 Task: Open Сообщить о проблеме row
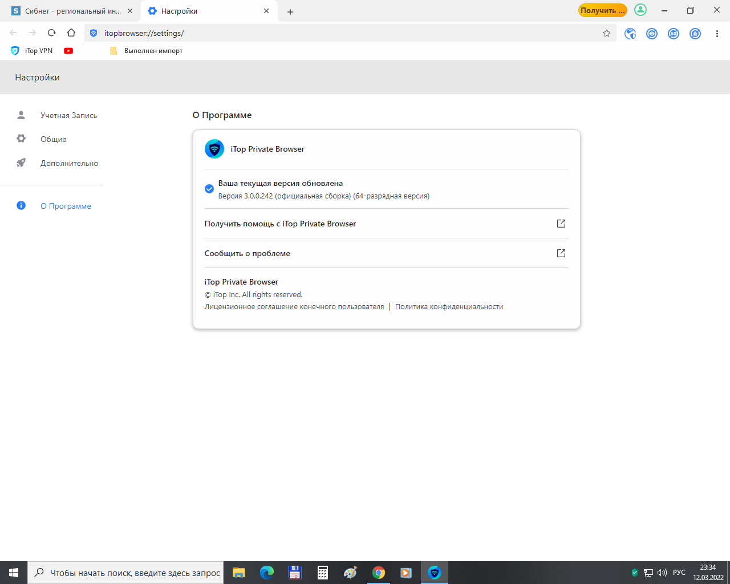tap(387, 253)
